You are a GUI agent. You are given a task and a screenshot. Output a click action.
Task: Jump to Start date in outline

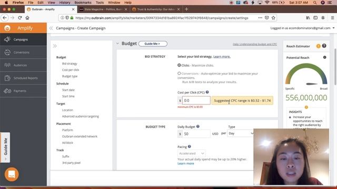click(x=68, y=90)
